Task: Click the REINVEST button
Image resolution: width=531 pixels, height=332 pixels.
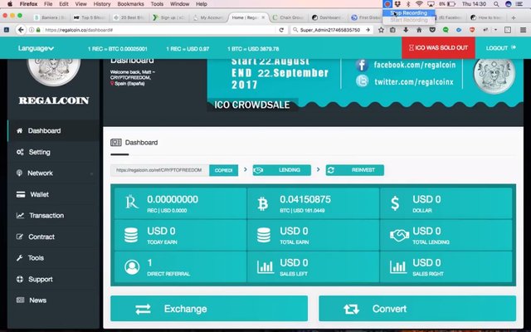Action: pos(355,170)
